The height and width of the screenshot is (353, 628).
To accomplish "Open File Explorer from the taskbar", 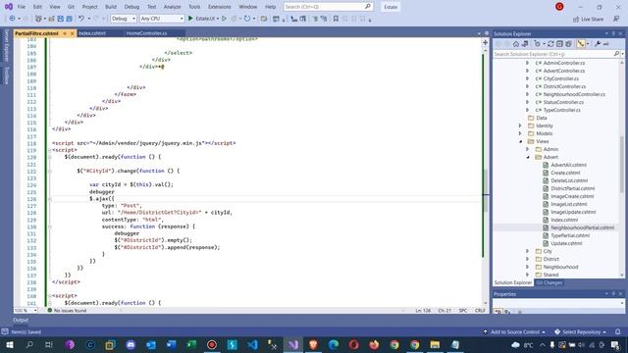I will (x=435, y=344).
